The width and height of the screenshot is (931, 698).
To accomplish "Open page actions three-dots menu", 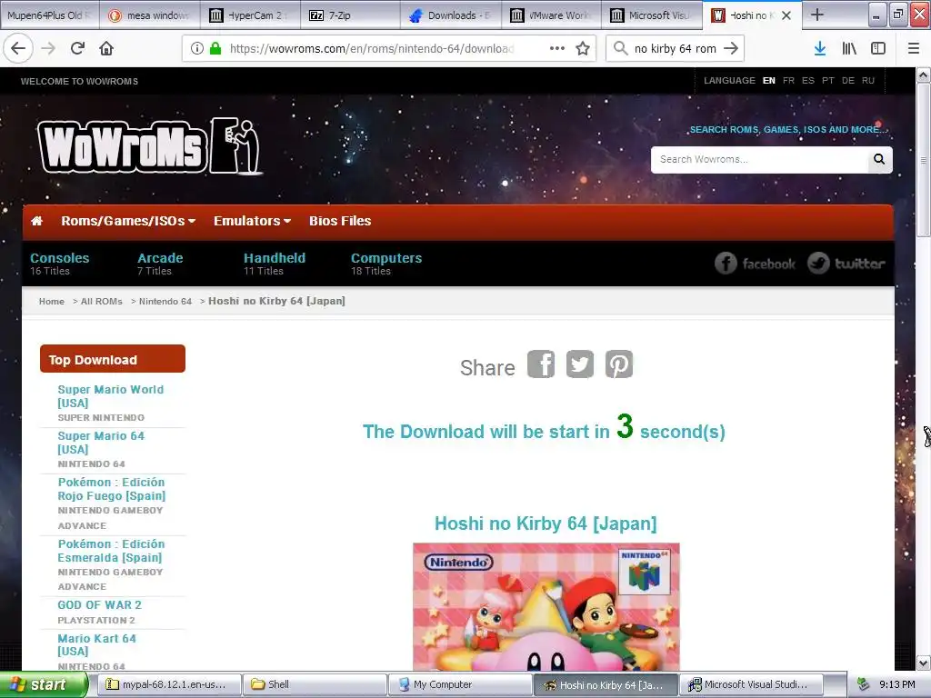I will click(x=557, y=49).
